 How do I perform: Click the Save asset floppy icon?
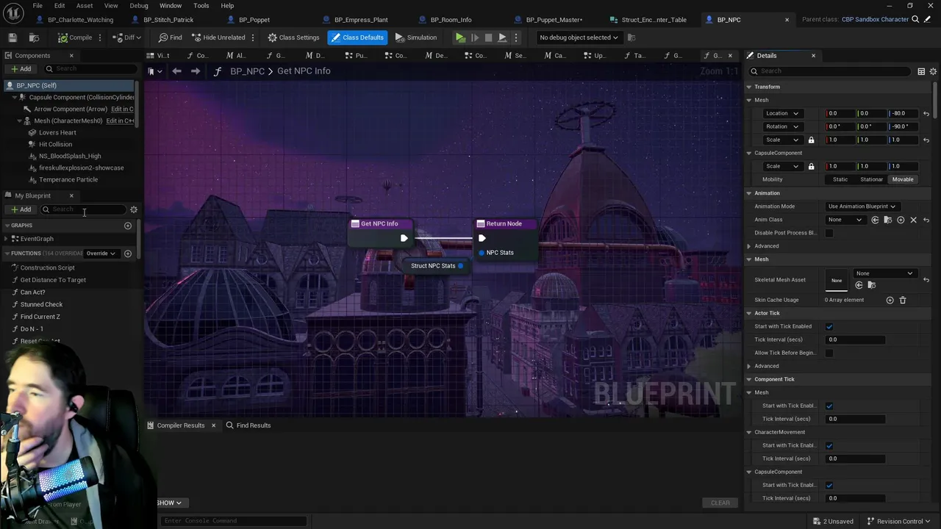pyautogui.click(x=12, y=37)
